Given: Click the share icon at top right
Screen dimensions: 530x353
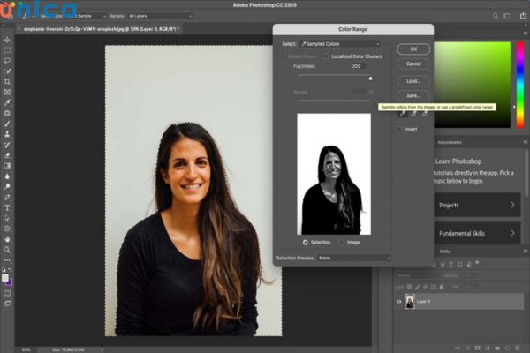Looking at the screenshot, I should 523,16.
